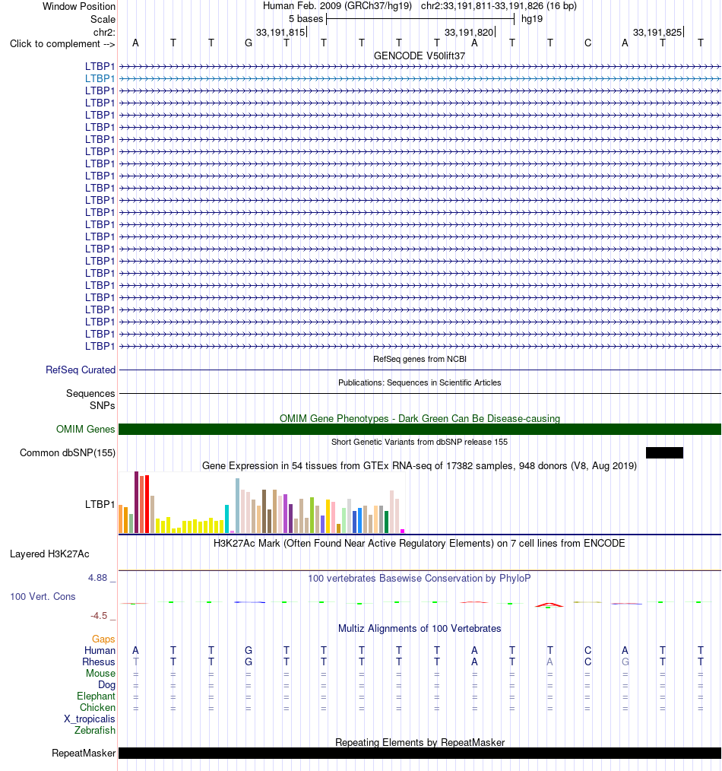Select the X_tropicalis alignment row label
Viewport: 722px width, 771px height.
[90, 719]
